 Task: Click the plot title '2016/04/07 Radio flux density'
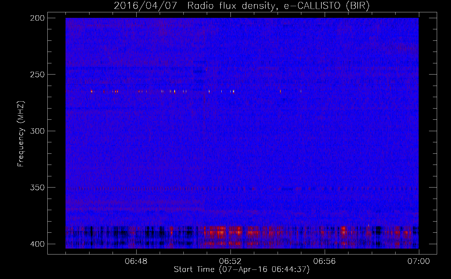tap(242, 6)
